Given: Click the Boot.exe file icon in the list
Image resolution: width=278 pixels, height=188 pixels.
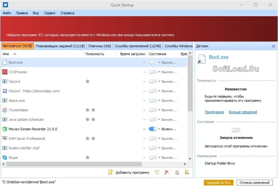Looking at the screenshot, I should pos(5,62).
